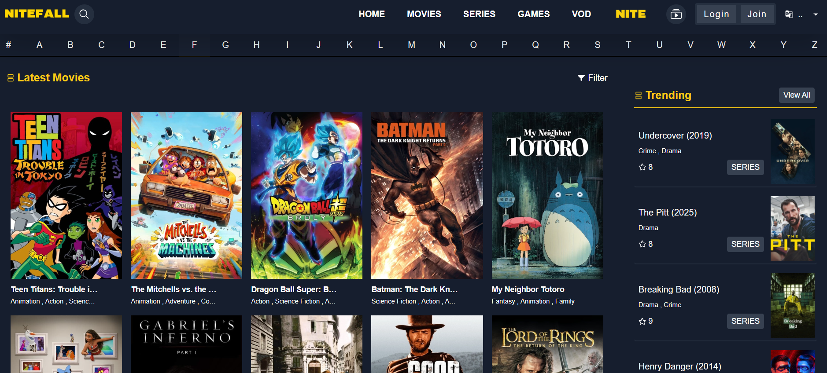Image resolution: width=827 pixels, height=373 pixels.
Task: Open the watchlist video icon
Action: [676, 15]
